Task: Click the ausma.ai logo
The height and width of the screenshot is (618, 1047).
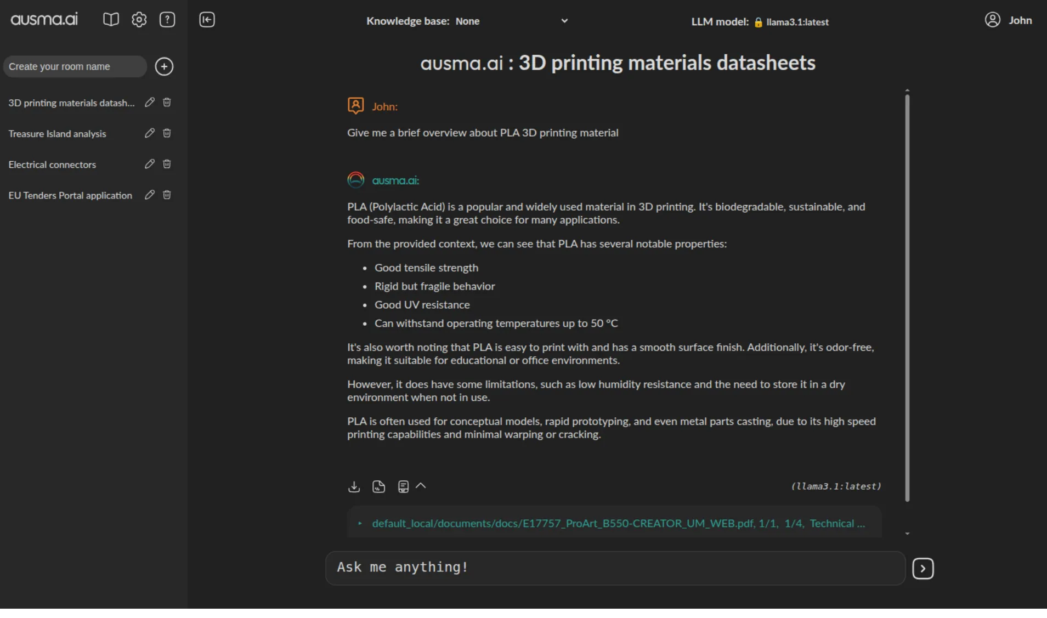Action: 44,20
